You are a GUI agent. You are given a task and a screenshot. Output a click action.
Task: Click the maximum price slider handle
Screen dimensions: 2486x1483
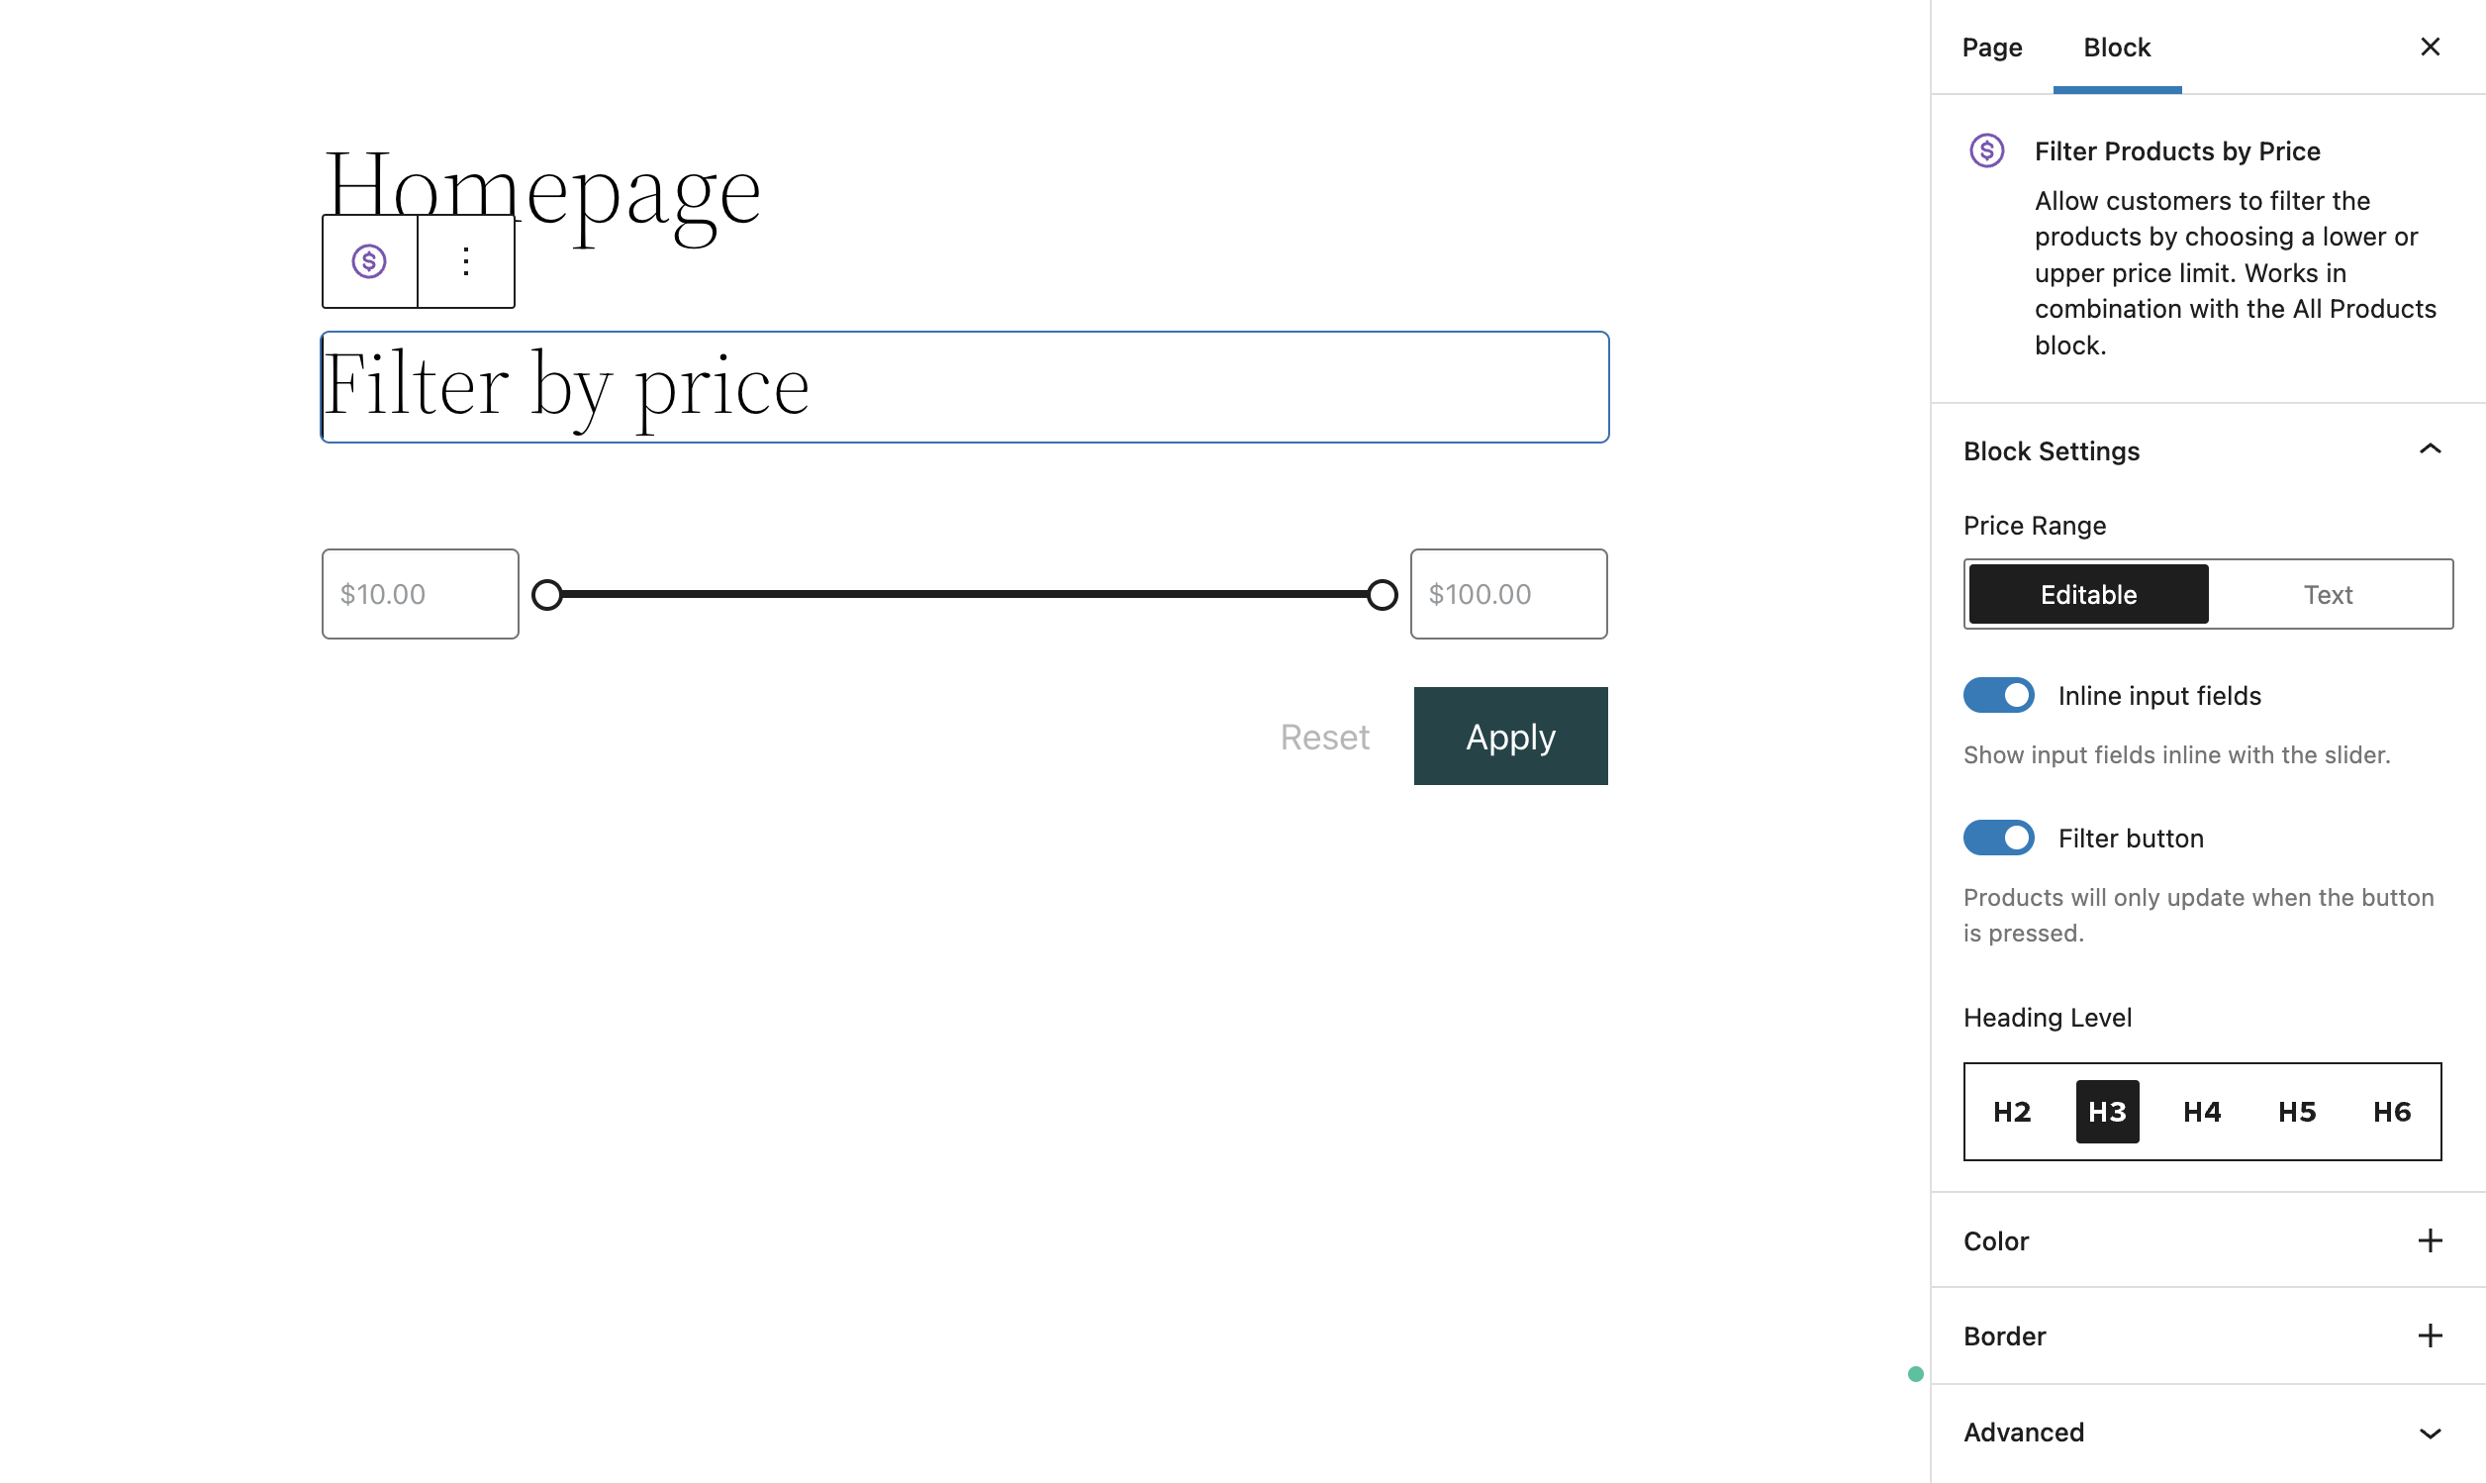(x=1383, y=595)
